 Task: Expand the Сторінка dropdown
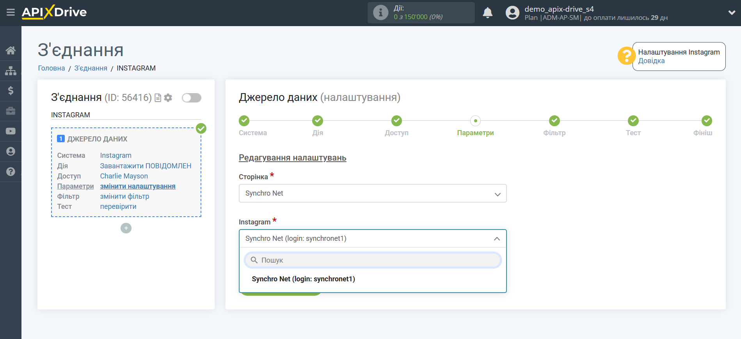tap(372, 193)
